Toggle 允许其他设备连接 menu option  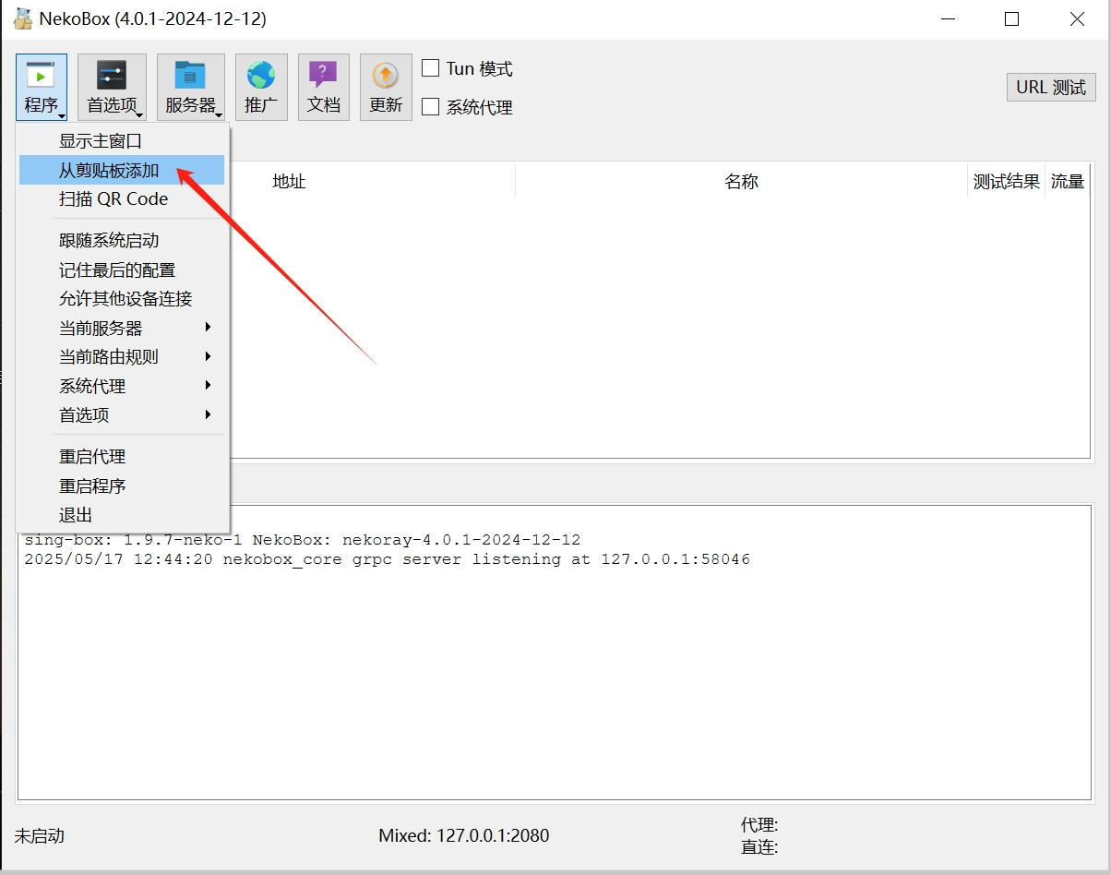pos(122,298)
